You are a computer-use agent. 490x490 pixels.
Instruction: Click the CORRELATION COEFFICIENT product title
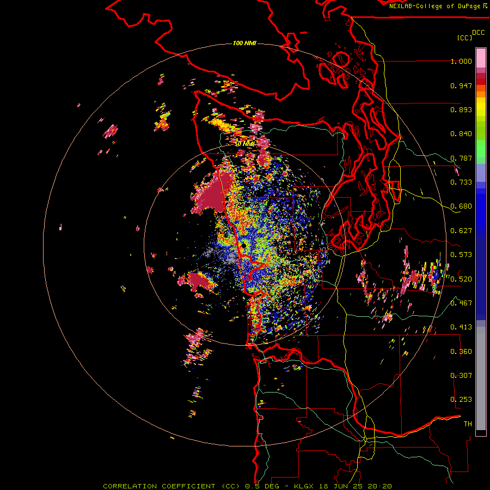(159, 486)
